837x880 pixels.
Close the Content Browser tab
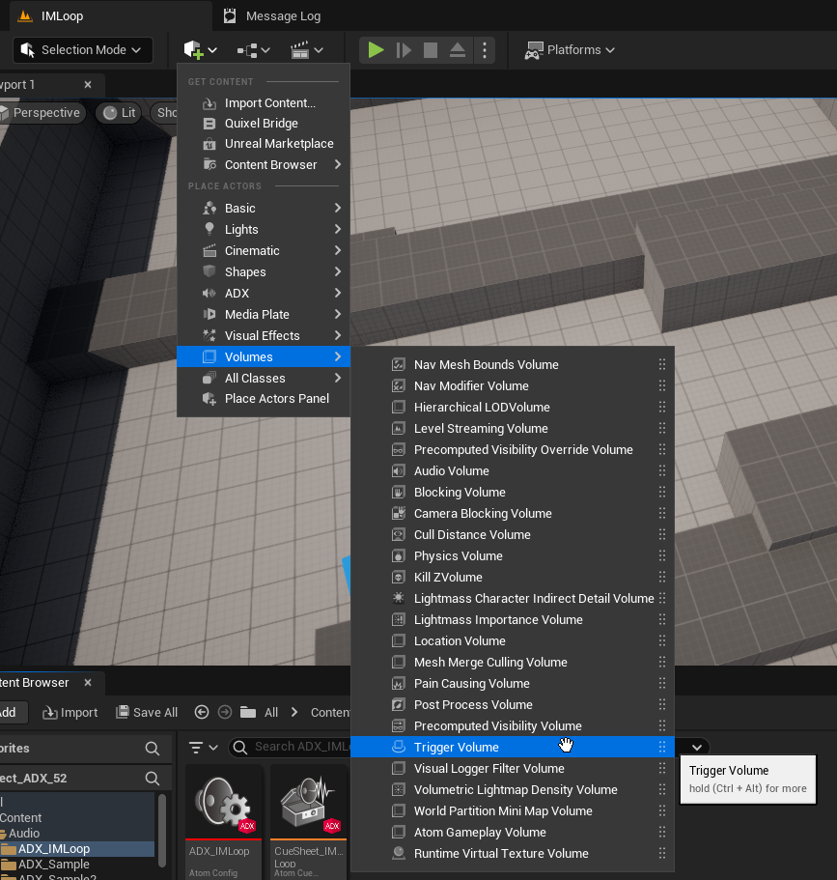click(88, 683)
